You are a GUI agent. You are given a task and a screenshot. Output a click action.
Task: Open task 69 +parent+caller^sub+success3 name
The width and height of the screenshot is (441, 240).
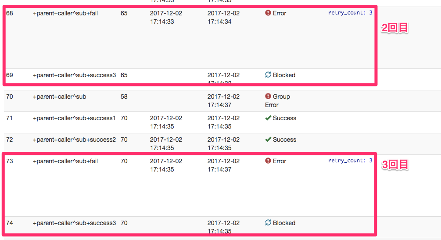click(x=74, y=75)
